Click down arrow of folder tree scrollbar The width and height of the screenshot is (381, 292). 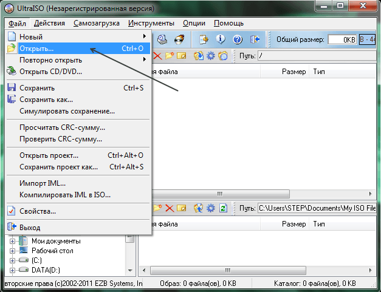130,270
